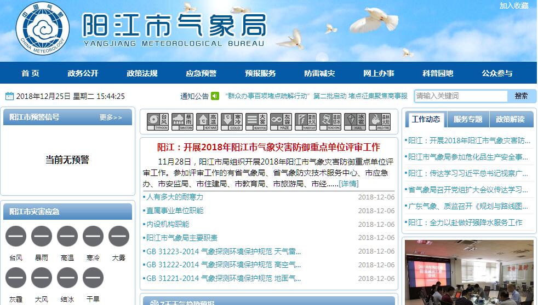
Task: Open the article 内设机构职能
Action: (168, 224)
